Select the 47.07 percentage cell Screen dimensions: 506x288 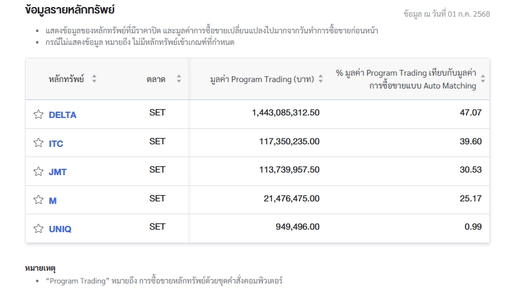click(471, 113)
